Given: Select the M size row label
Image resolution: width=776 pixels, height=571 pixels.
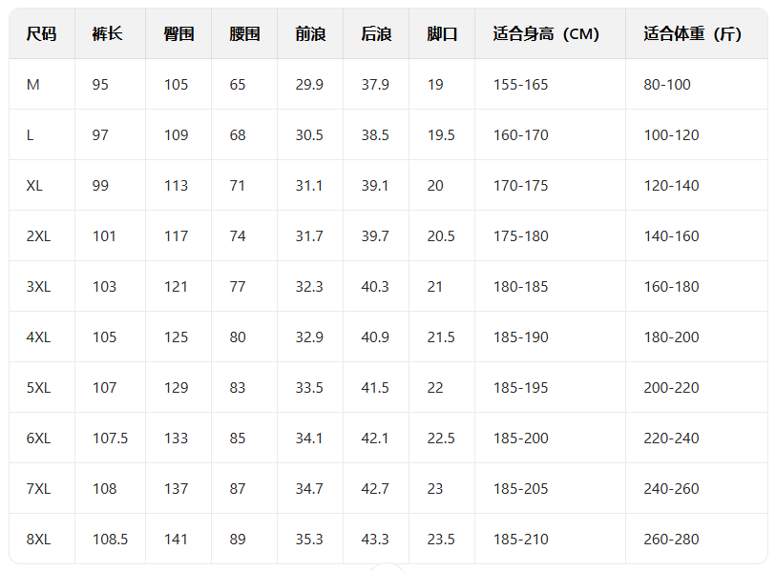Looking at the screenshot, I should tap(33, 85).
